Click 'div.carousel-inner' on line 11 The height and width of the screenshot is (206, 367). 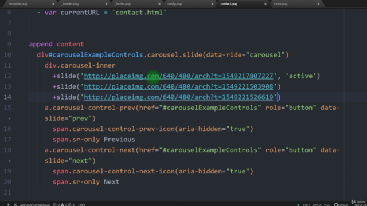pyautogui.click(x=80, y=65)
